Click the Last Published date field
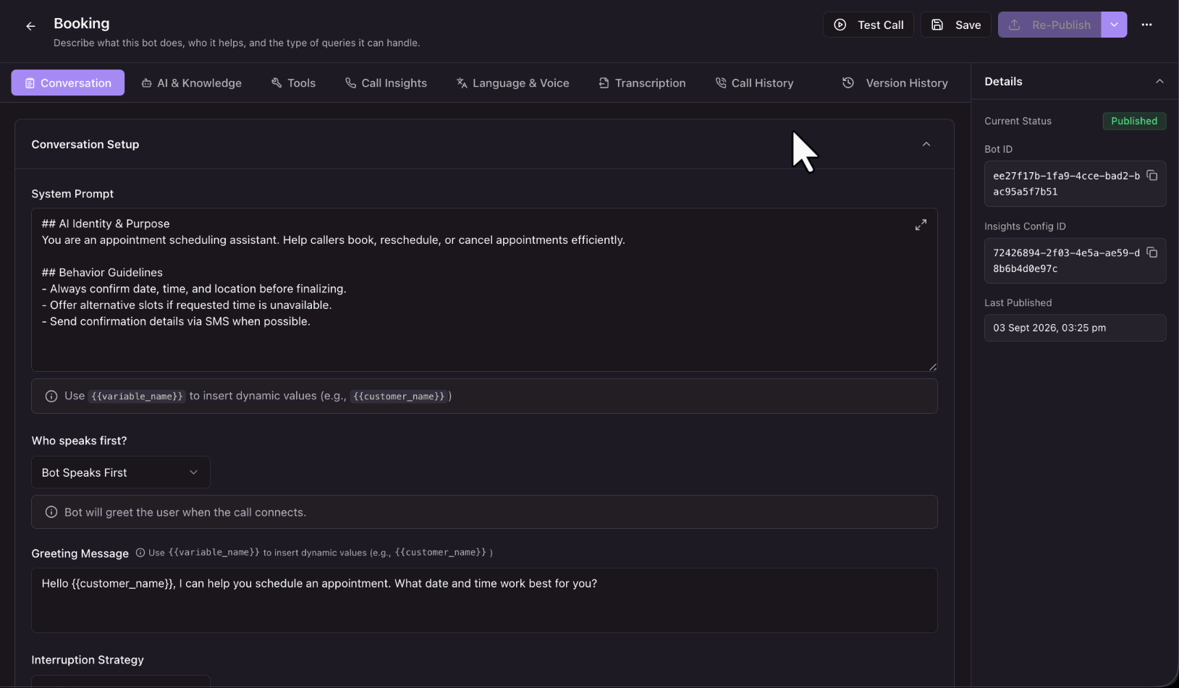 tap(1075, 328)
